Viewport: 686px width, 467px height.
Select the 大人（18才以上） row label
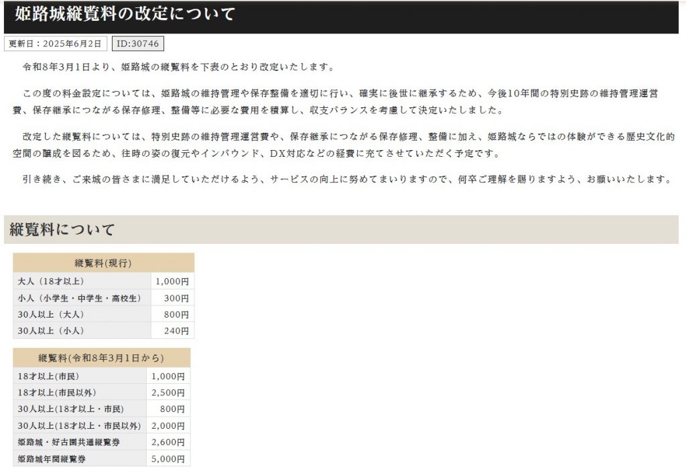[x=51, y=281]
